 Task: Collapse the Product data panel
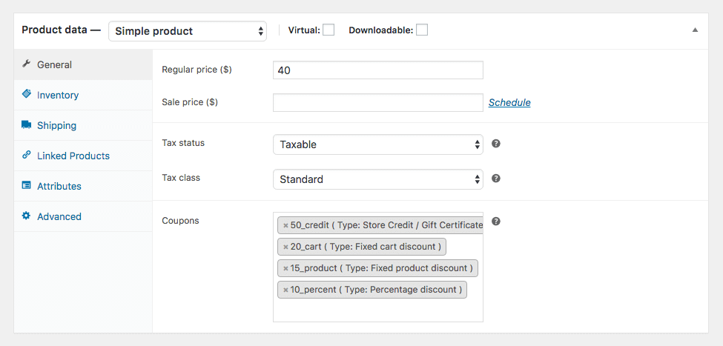pos(695,30)
